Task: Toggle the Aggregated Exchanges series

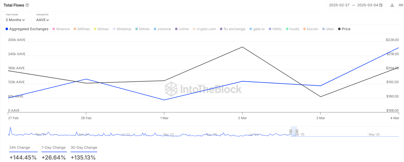Action: tap(27, 29)
